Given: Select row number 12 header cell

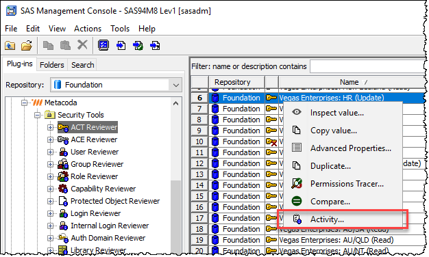Looking at the screenshot, I should coord(199,163).
